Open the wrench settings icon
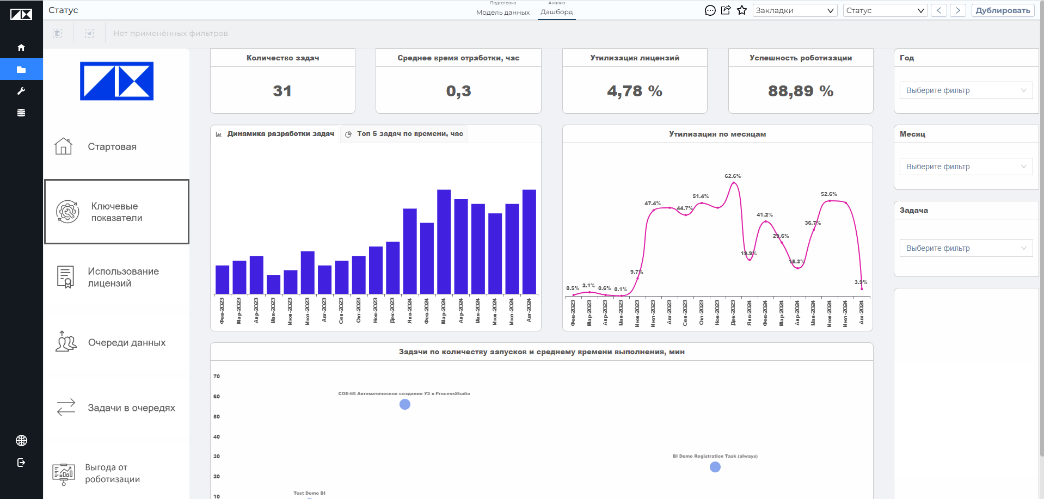 click(x=21, y=91)
